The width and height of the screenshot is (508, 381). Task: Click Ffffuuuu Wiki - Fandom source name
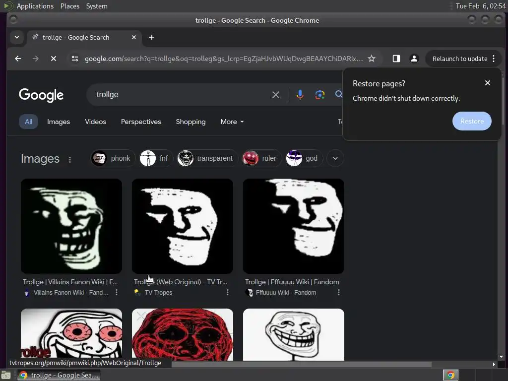click(x=286, y=293)
